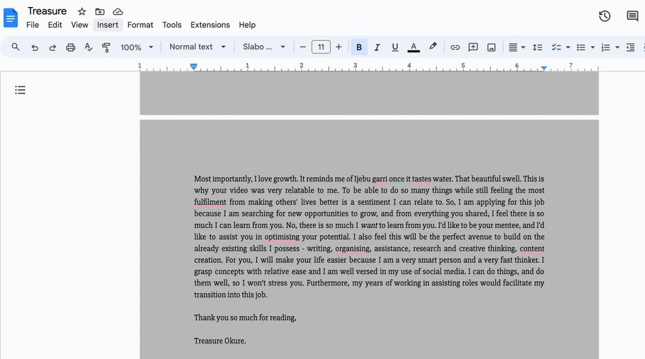
Task: Click the font size field showing 11
Action: tap(321, 47)
